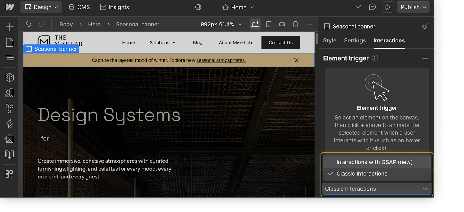Viewport: 464px width, 212px height.
Task: Click the globe locale icon
Action: (x=198, y=7)
